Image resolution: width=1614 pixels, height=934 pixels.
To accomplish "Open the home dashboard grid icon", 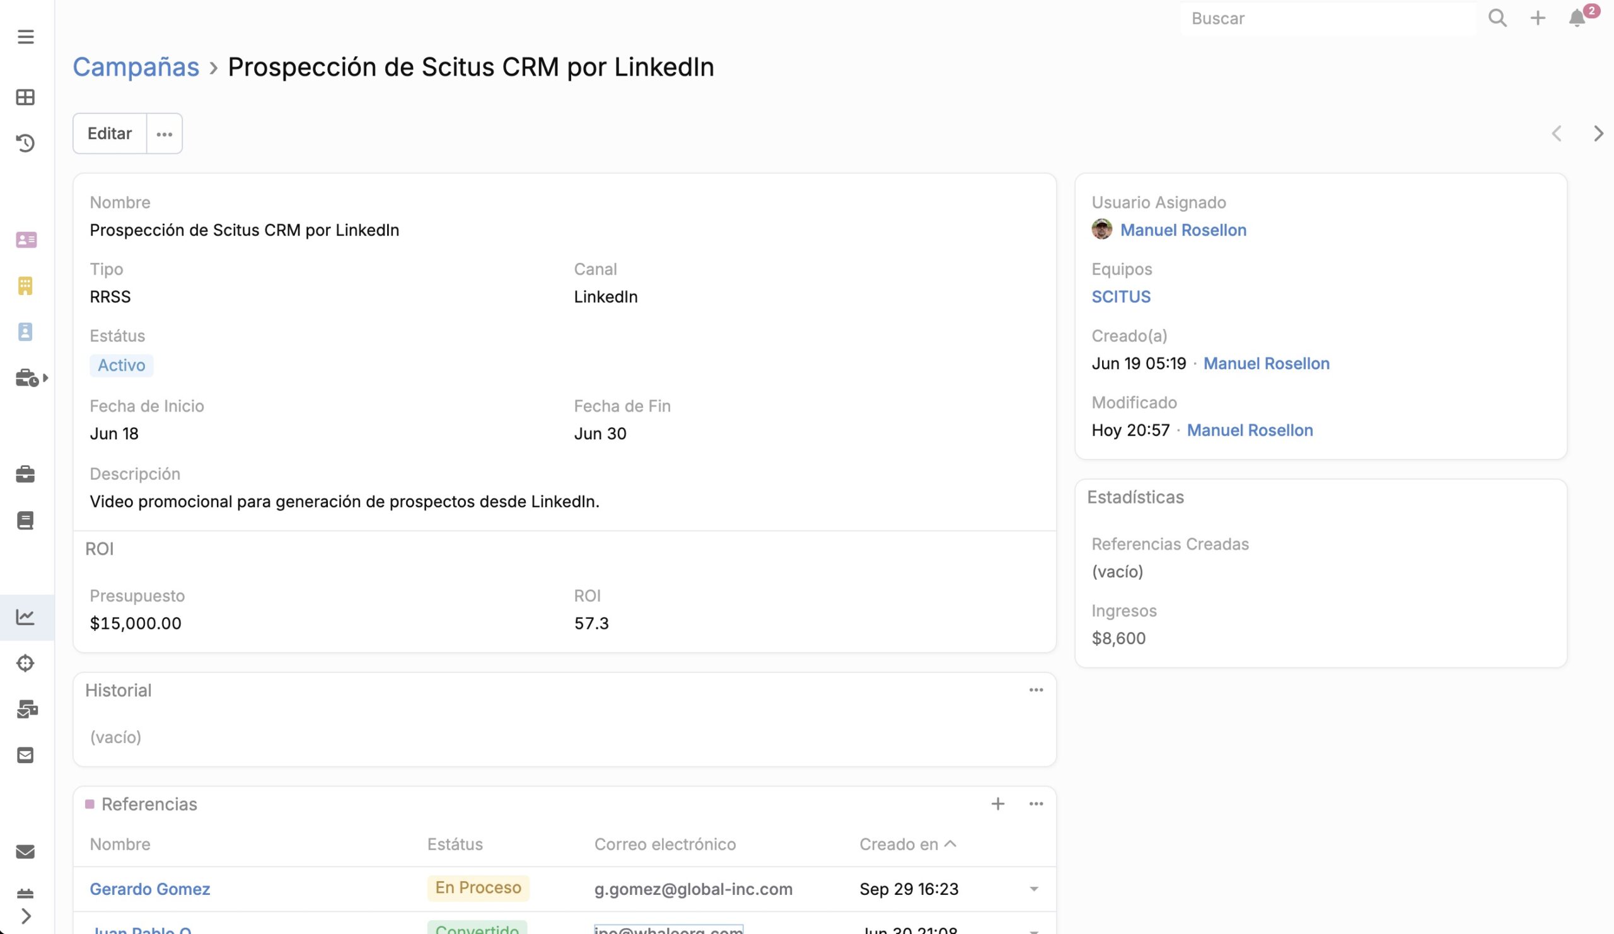I will point(26,97).
